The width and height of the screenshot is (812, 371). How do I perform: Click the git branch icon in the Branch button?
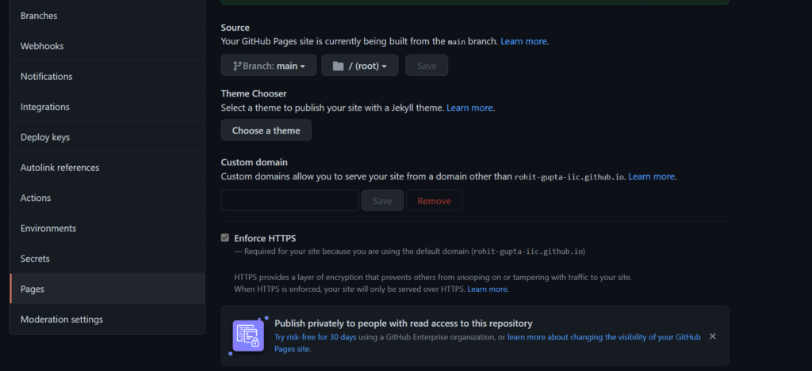[237, 66]
